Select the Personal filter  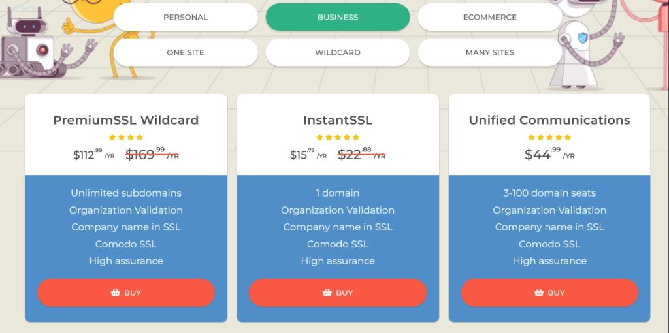coord(186,17)
